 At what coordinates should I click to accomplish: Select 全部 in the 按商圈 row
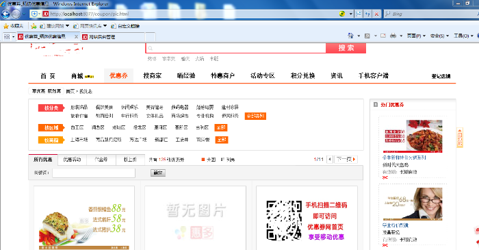(222, 140)
